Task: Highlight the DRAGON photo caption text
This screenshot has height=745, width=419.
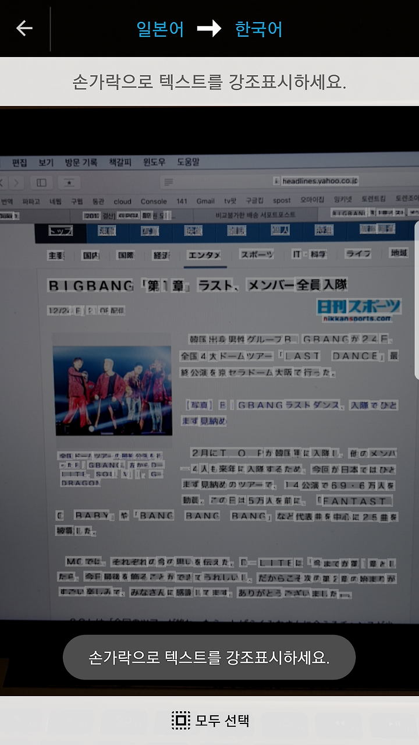Action: pos(80,483)
